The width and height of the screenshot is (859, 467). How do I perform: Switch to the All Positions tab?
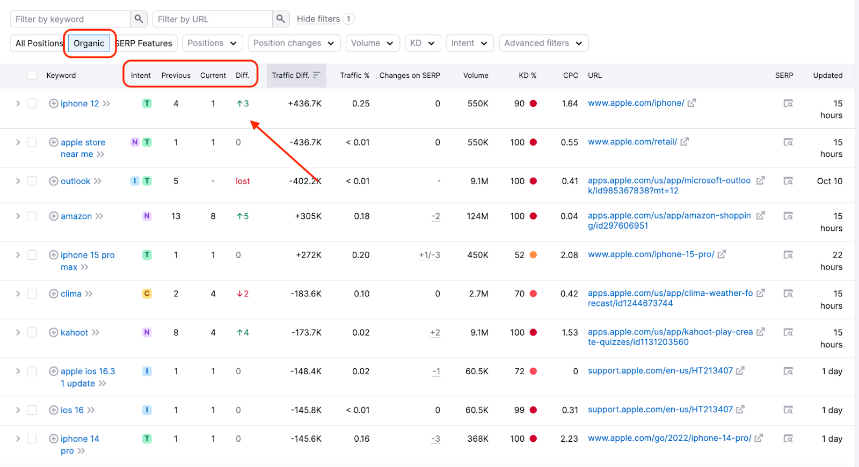click(x=39, y=43)
